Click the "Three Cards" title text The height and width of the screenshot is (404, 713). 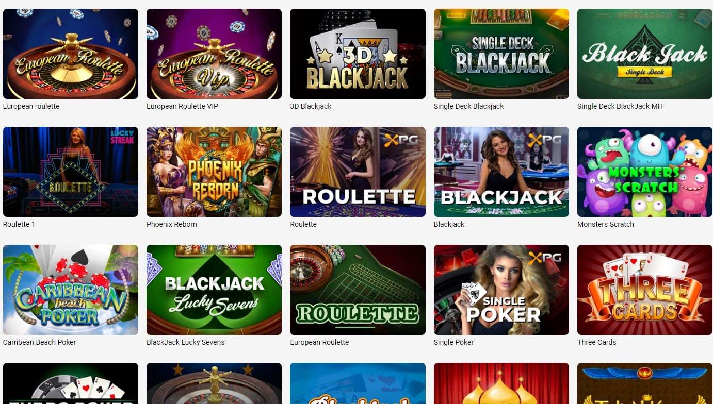tap(597, 342)
